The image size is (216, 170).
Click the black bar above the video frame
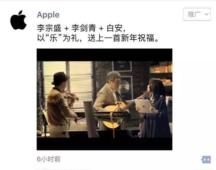click(105, 55)
